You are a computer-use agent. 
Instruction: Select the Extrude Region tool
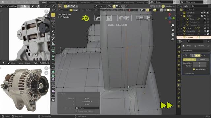pyautogui.click(x=53, y=52)
